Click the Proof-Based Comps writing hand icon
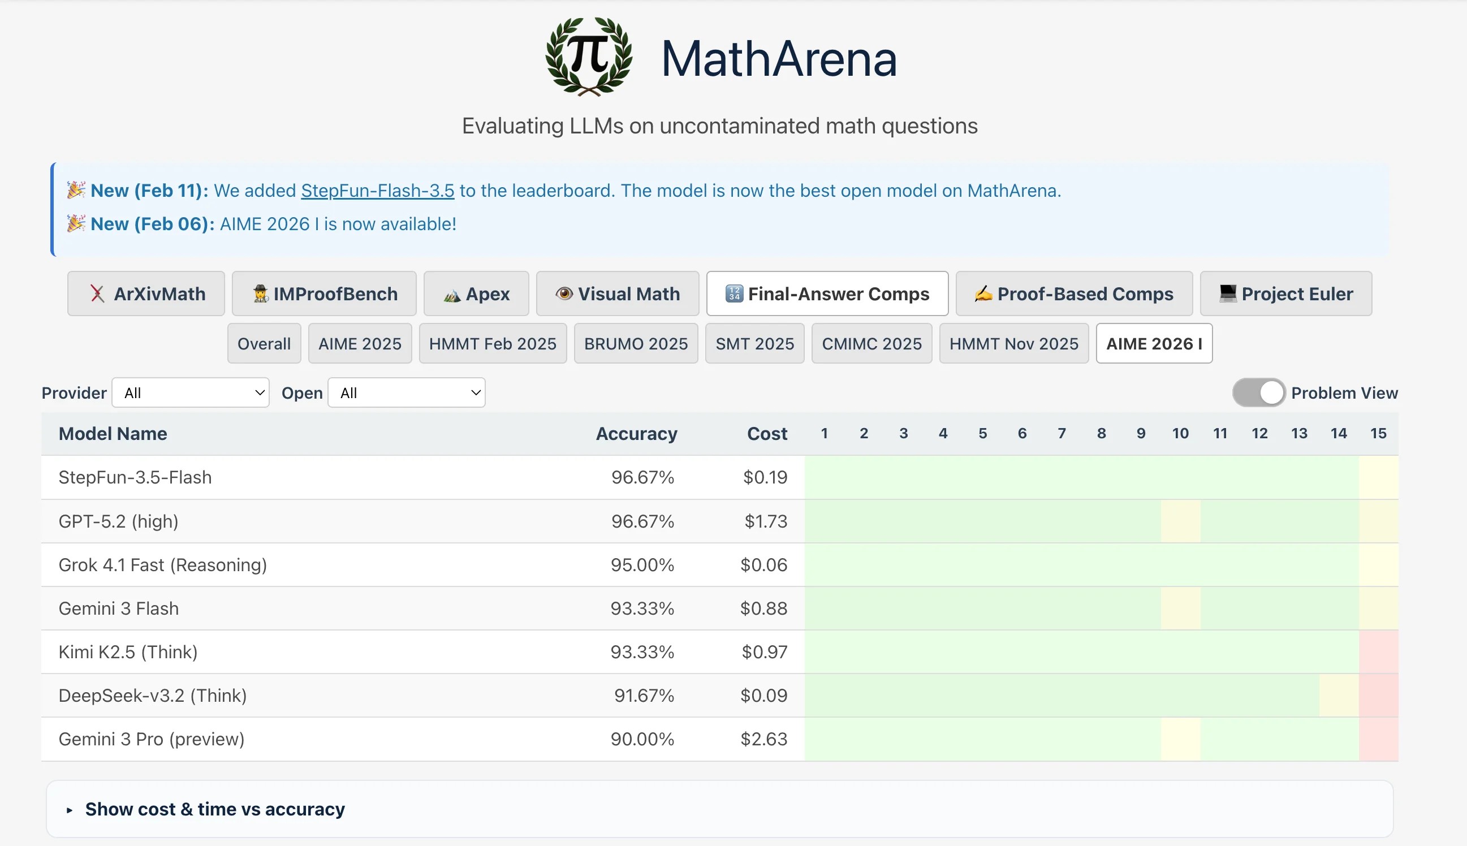The width and height of the screenshot is (1467, 846). point(983,294)
